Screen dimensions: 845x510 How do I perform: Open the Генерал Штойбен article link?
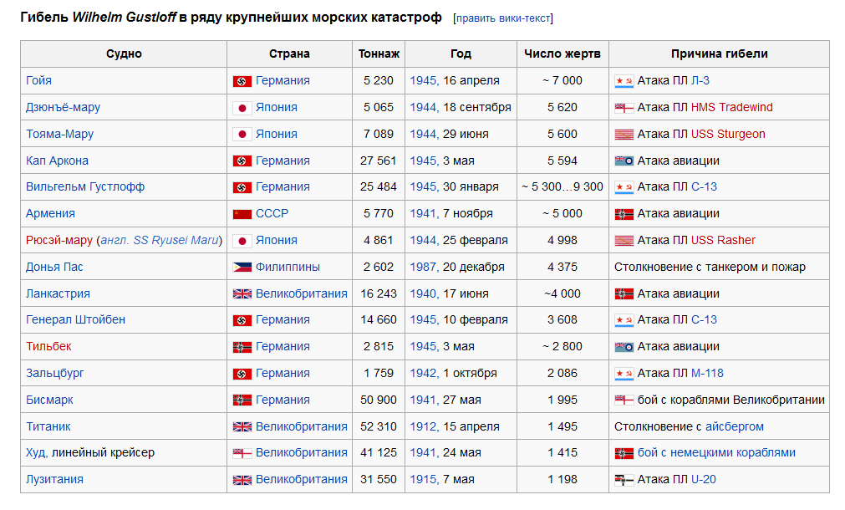click(75, 319)
